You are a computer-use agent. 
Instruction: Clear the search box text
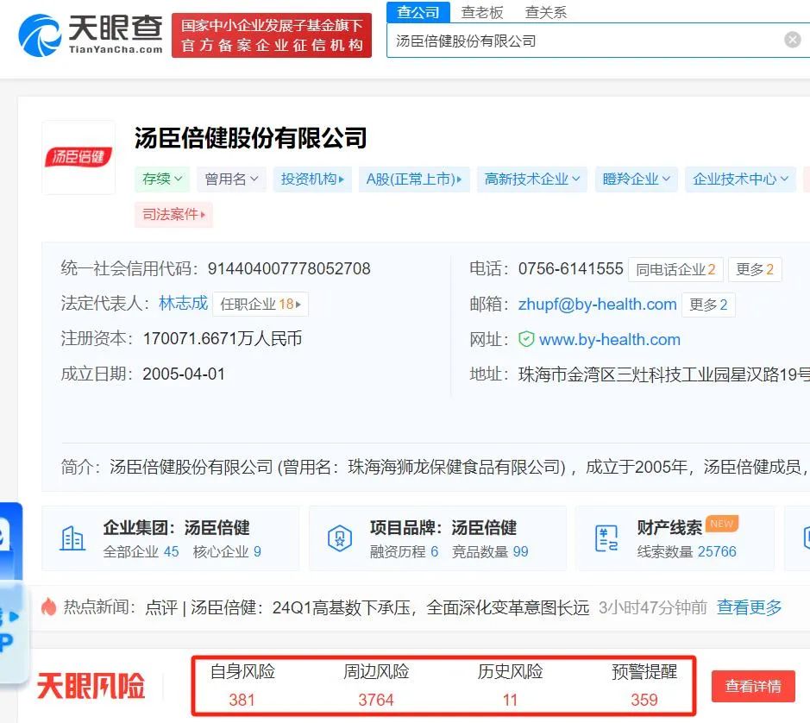click(x=792, y=40)
